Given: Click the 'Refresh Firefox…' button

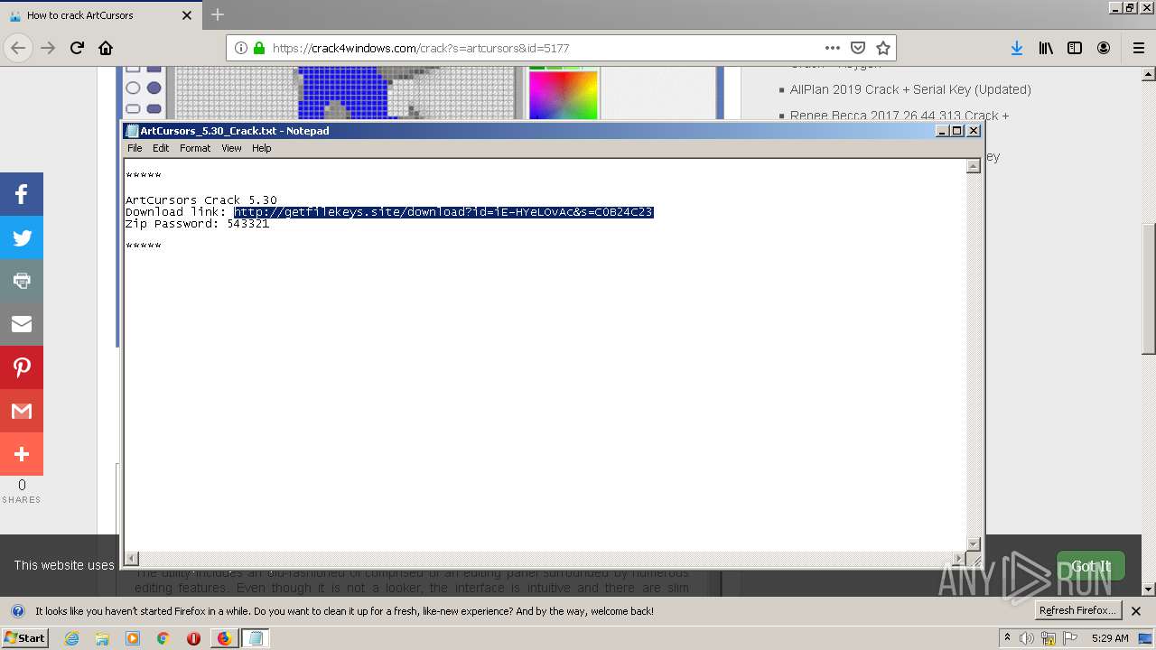Looking at the screenshot, I should click(x=1078, y=610).
